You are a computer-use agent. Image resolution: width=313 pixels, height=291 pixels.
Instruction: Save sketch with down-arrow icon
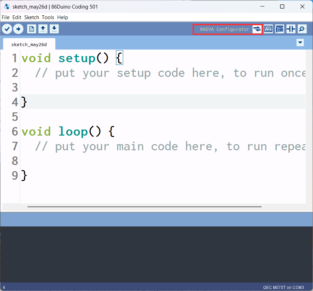point(54,29)
